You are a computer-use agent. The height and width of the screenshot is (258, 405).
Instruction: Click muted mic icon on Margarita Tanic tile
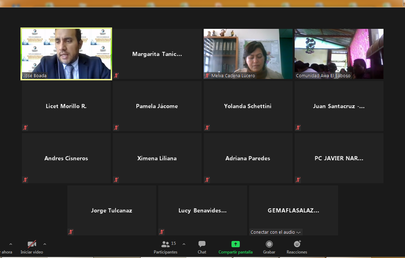point(116,75)
